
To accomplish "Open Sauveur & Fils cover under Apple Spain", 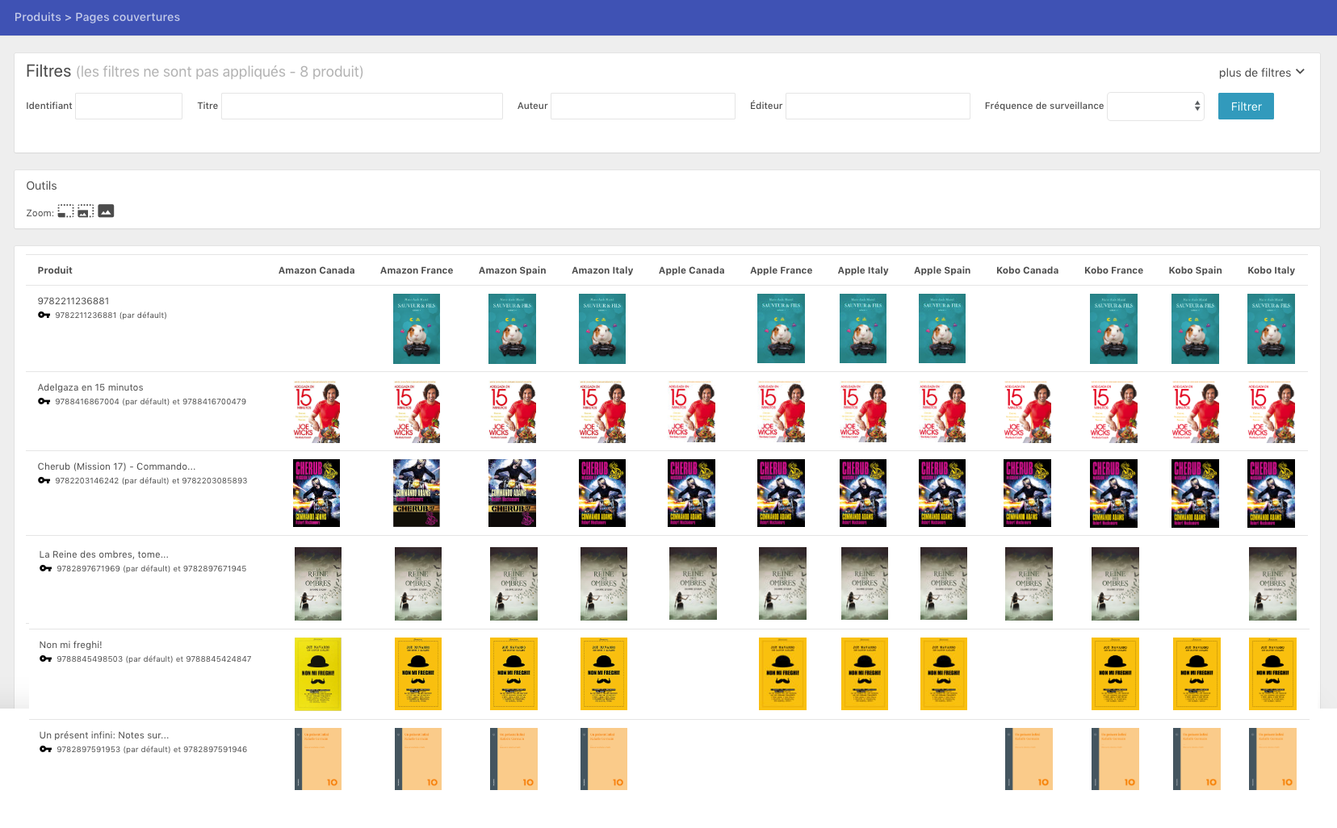I will click(942, 328).
